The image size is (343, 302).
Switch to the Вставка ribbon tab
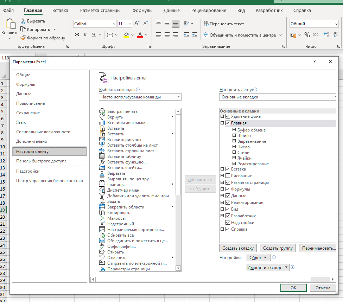[x=60, y=10]
